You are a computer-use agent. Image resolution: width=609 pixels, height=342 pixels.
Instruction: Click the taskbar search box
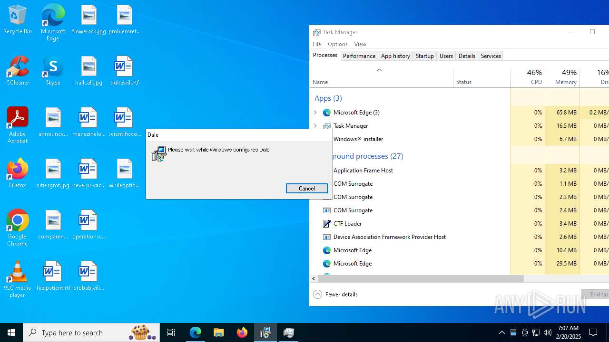(91, 332)
